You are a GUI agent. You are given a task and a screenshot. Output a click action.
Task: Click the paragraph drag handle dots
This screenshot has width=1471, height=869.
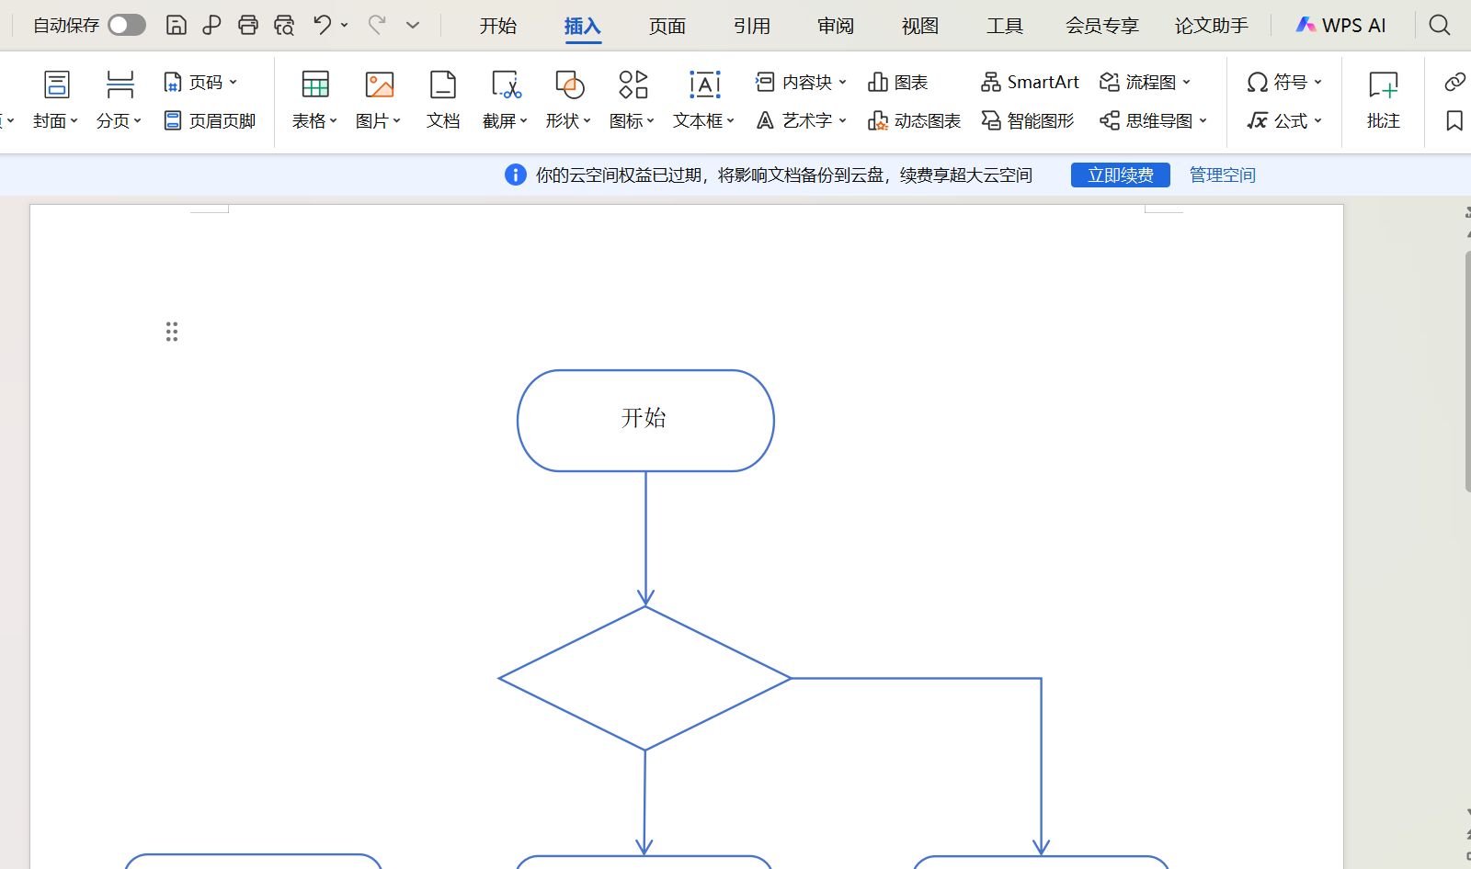tap(172, 332)
